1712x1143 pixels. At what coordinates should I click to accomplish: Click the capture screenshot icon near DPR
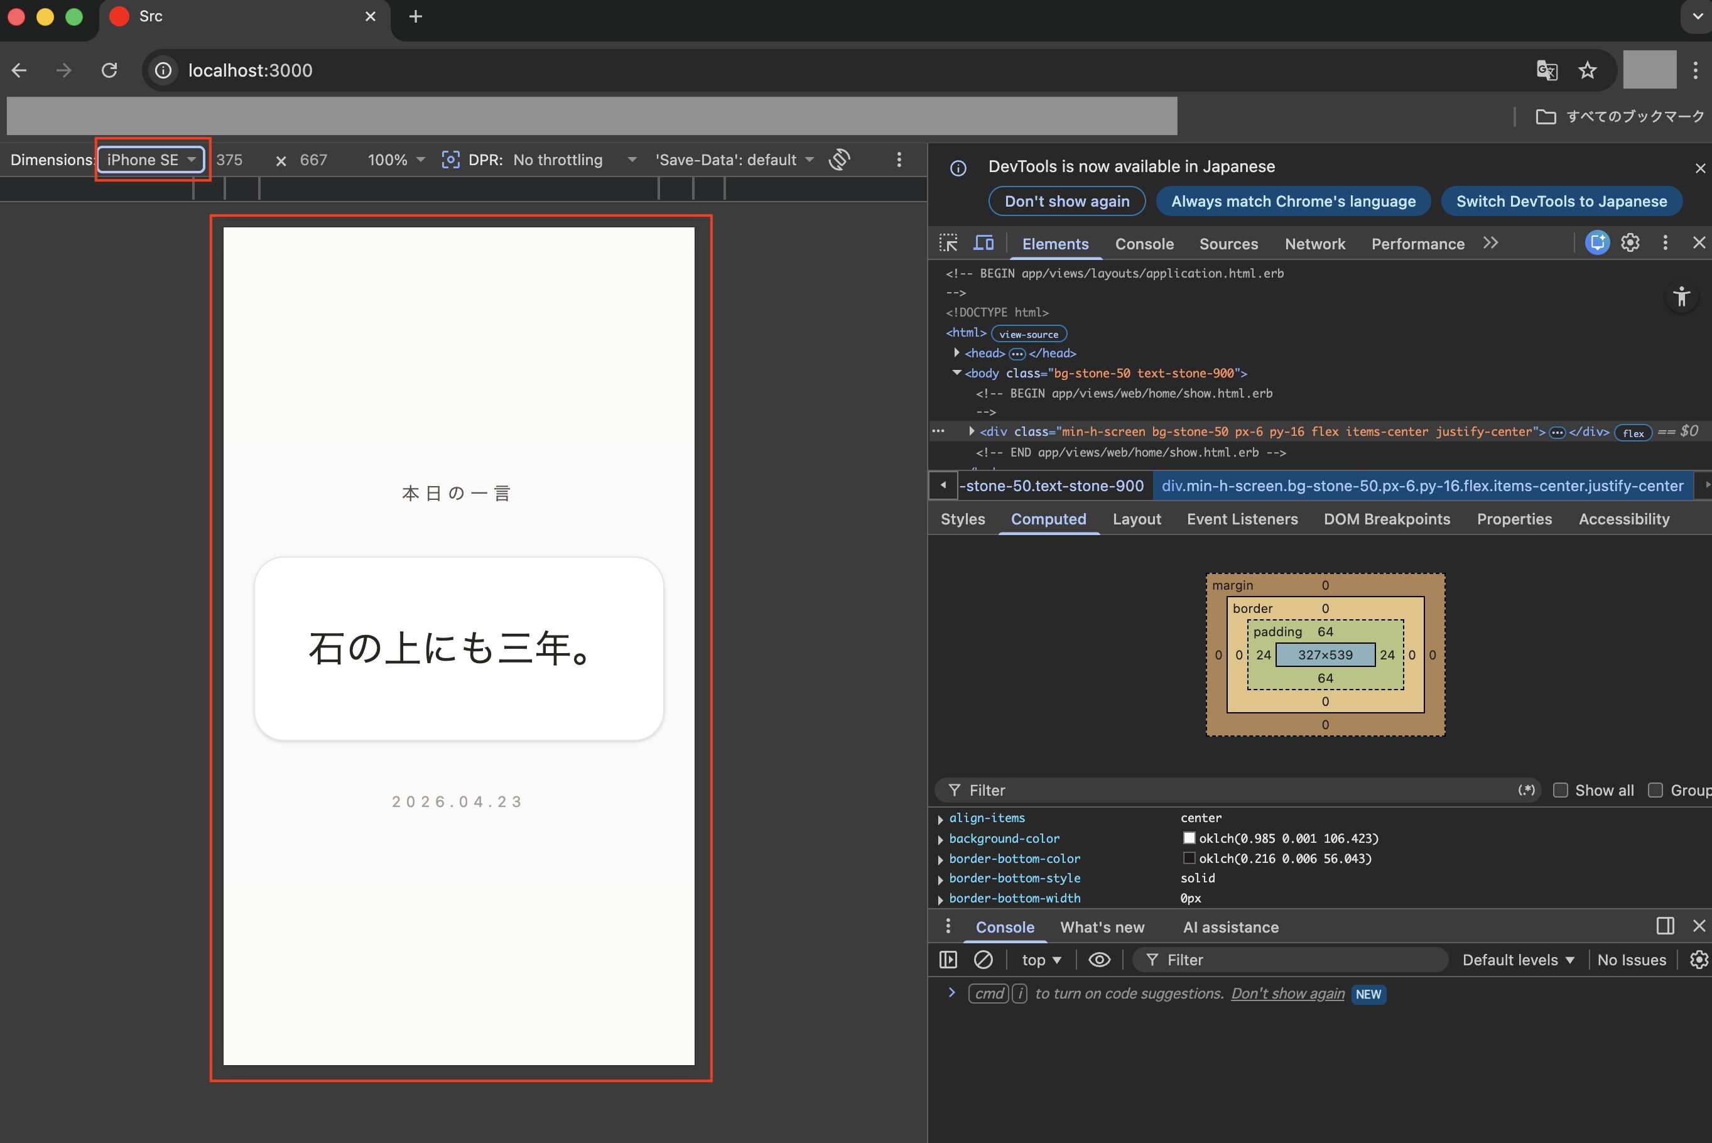[x=450, y=160]
